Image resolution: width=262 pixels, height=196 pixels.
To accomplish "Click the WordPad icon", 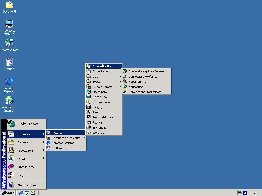I will click(x=89, y=132).
